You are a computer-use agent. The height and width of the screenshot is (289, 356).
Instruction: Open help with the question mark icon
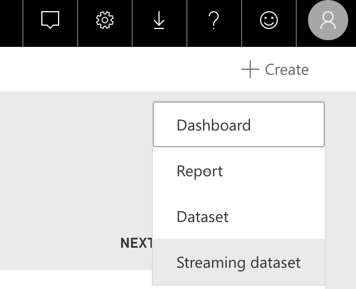point(213,21)
